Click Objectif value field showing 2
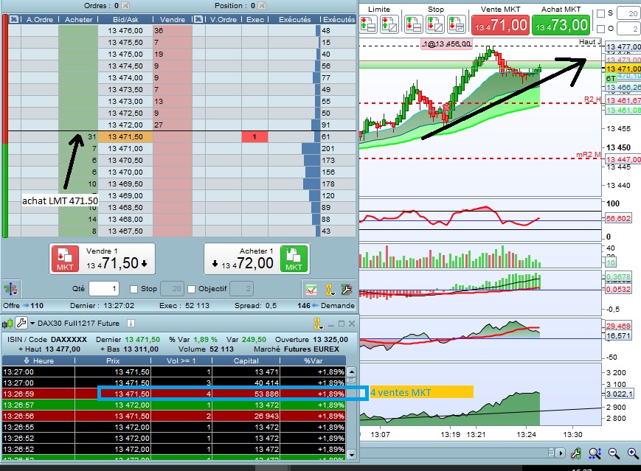This screenshot has width=641, height=471. coord(242,289)
